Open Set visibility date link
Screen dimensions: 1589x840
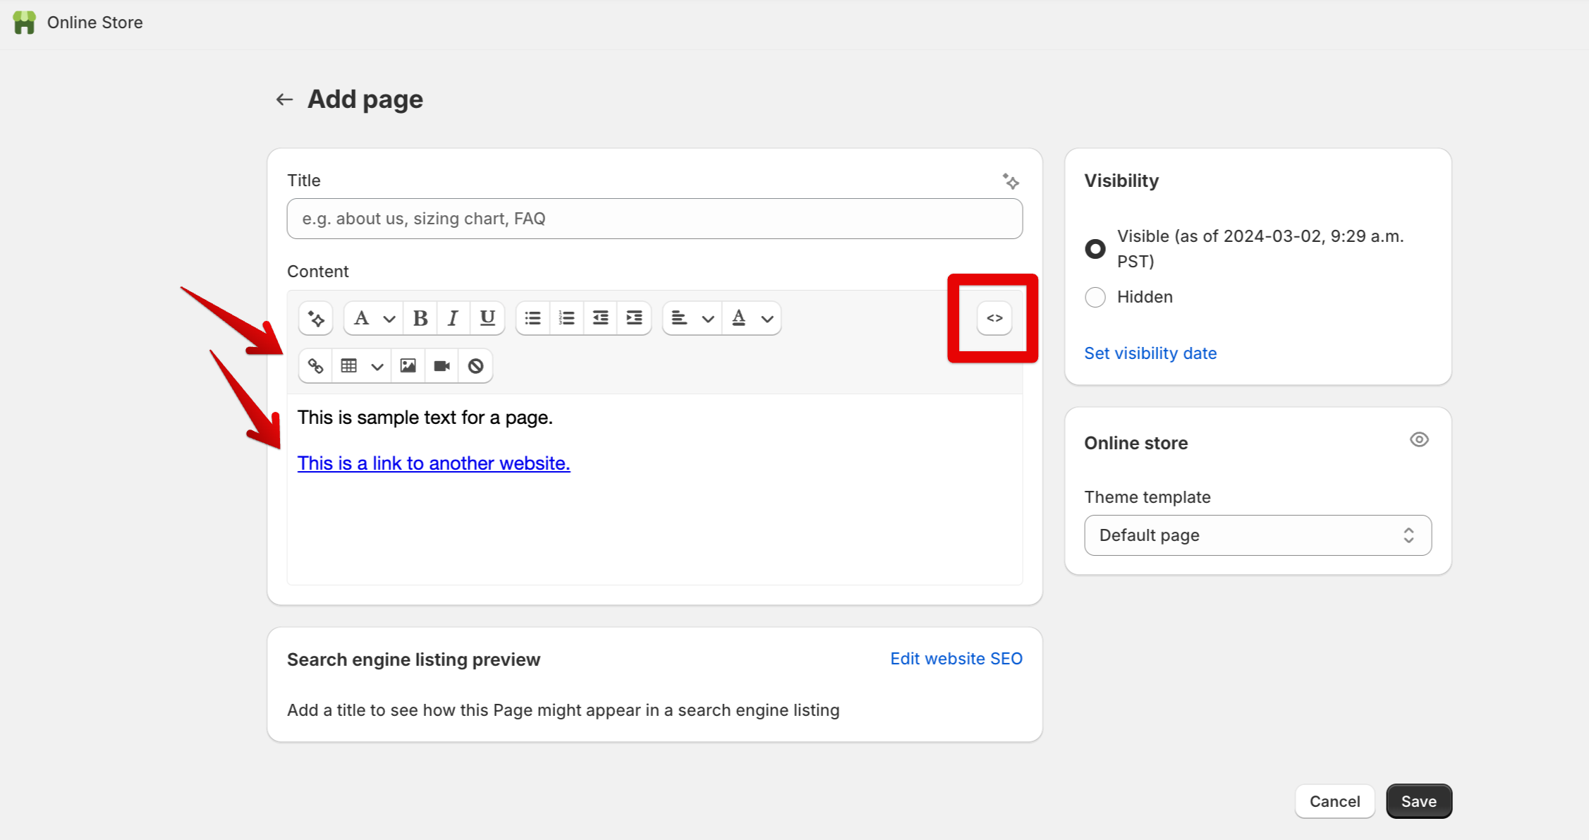point(1150,353)
